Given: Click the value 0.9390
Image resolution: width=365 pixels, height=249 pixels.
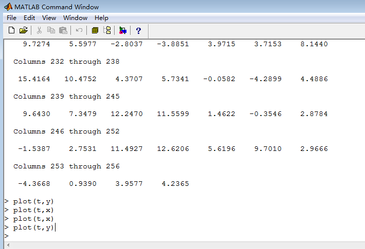Looking at the screenshot, I should (x=83, y=184).
